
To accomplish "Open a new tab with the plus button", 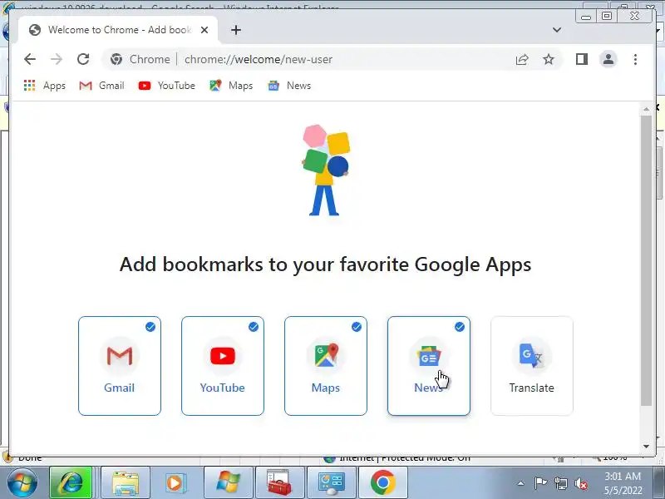I will (x=236, y=30).
